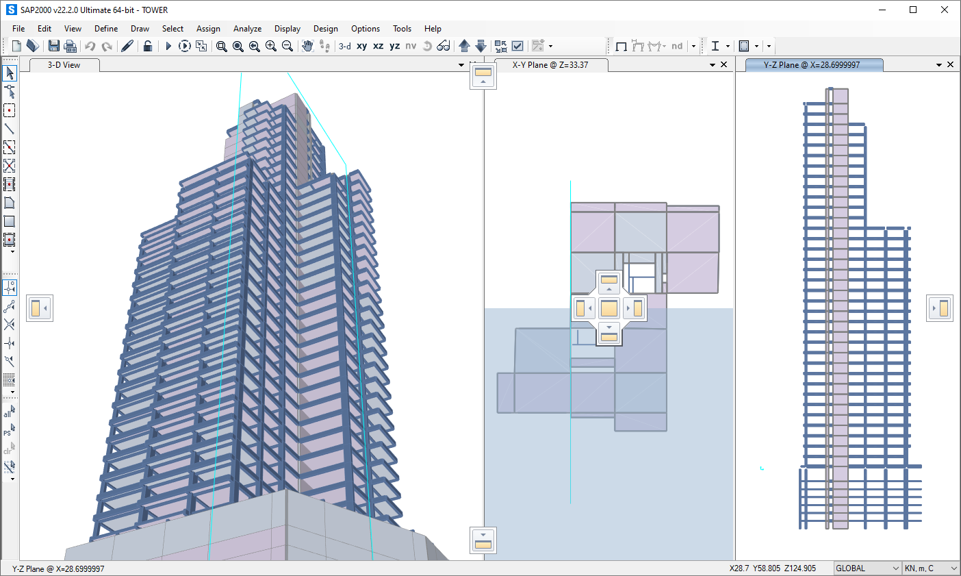The width and height of the screenshot is (961, 576).
Task: Click Move Up in List arrow
Action: (x=464, y=46)
